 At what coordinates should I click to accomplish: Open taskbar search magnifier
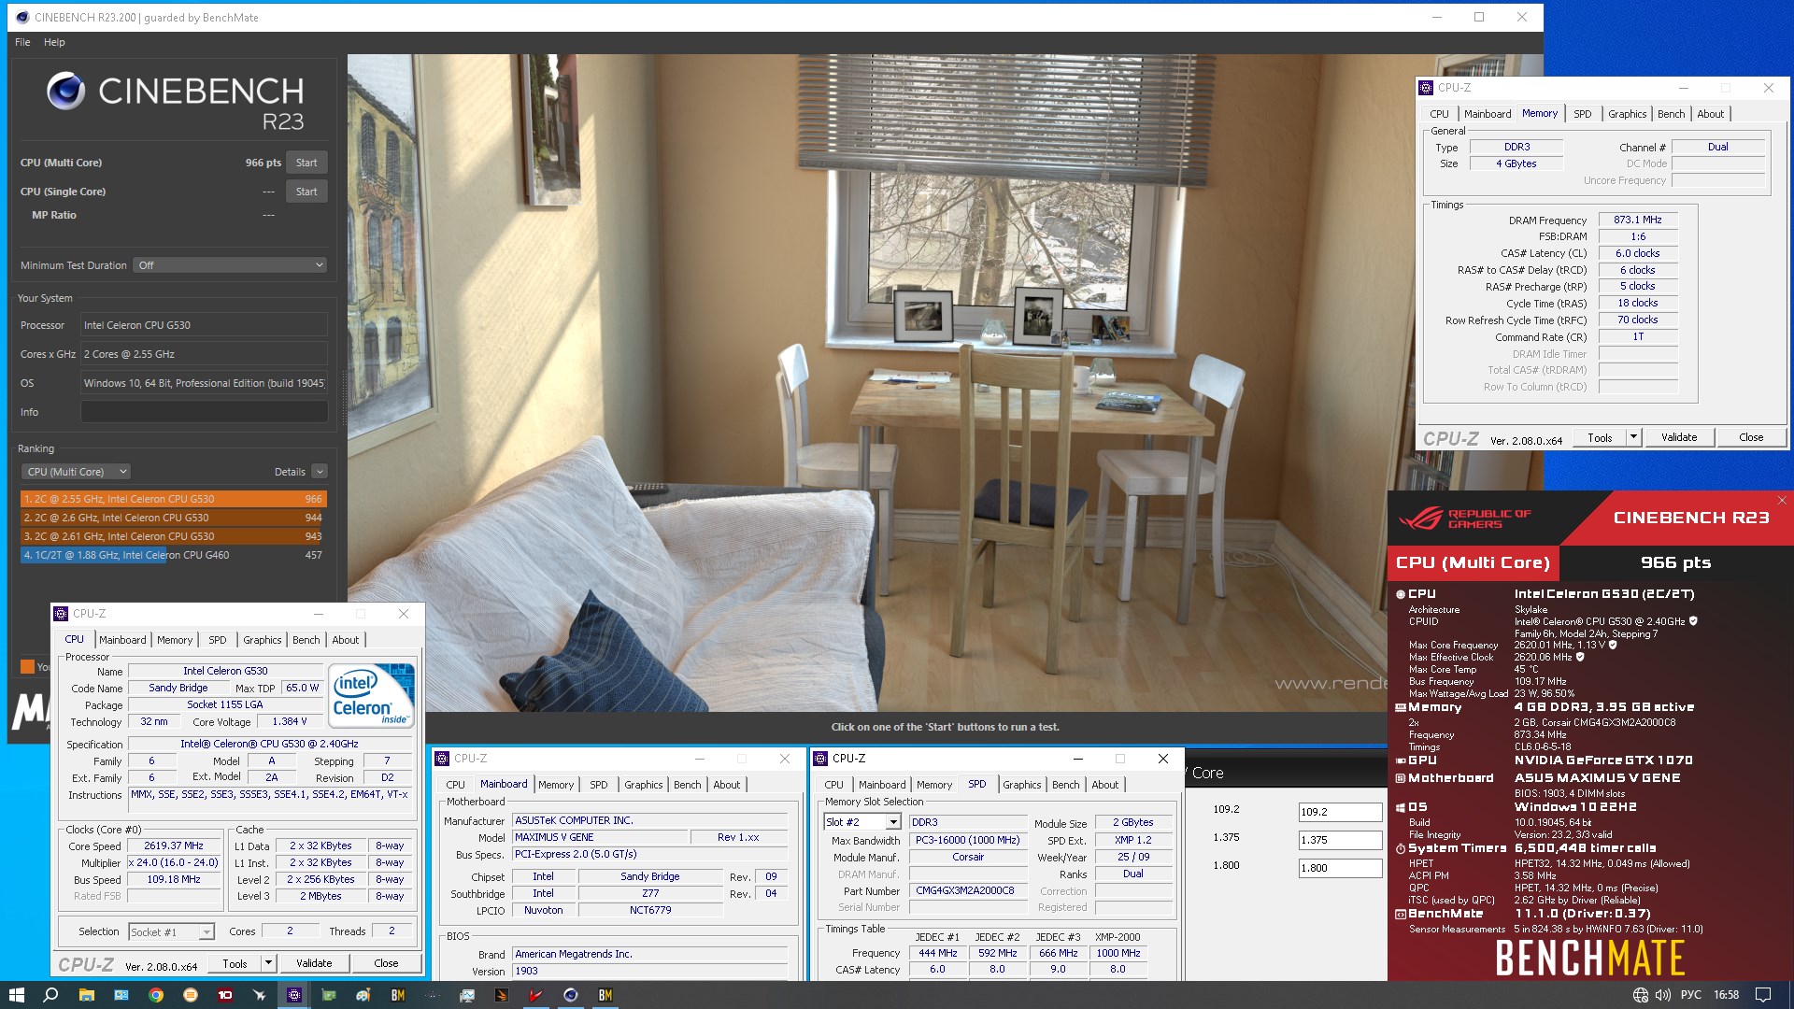(51, 995)
